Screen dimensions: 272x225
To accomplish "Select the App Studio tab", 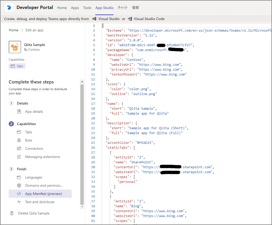I will coord(105,8).
